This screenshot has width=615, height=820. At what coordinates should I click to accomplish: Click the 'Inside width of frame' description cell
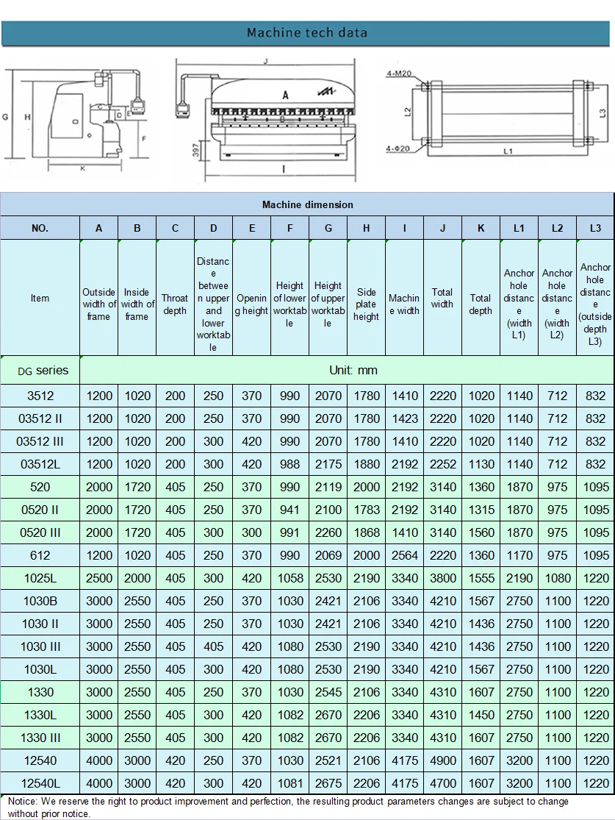click(x=137, y=298)
